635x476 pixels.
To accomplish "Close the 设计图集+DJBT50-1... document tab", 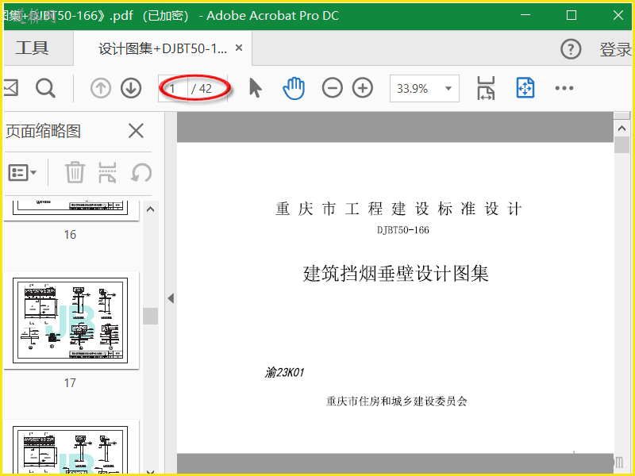I will pos(239,48).
